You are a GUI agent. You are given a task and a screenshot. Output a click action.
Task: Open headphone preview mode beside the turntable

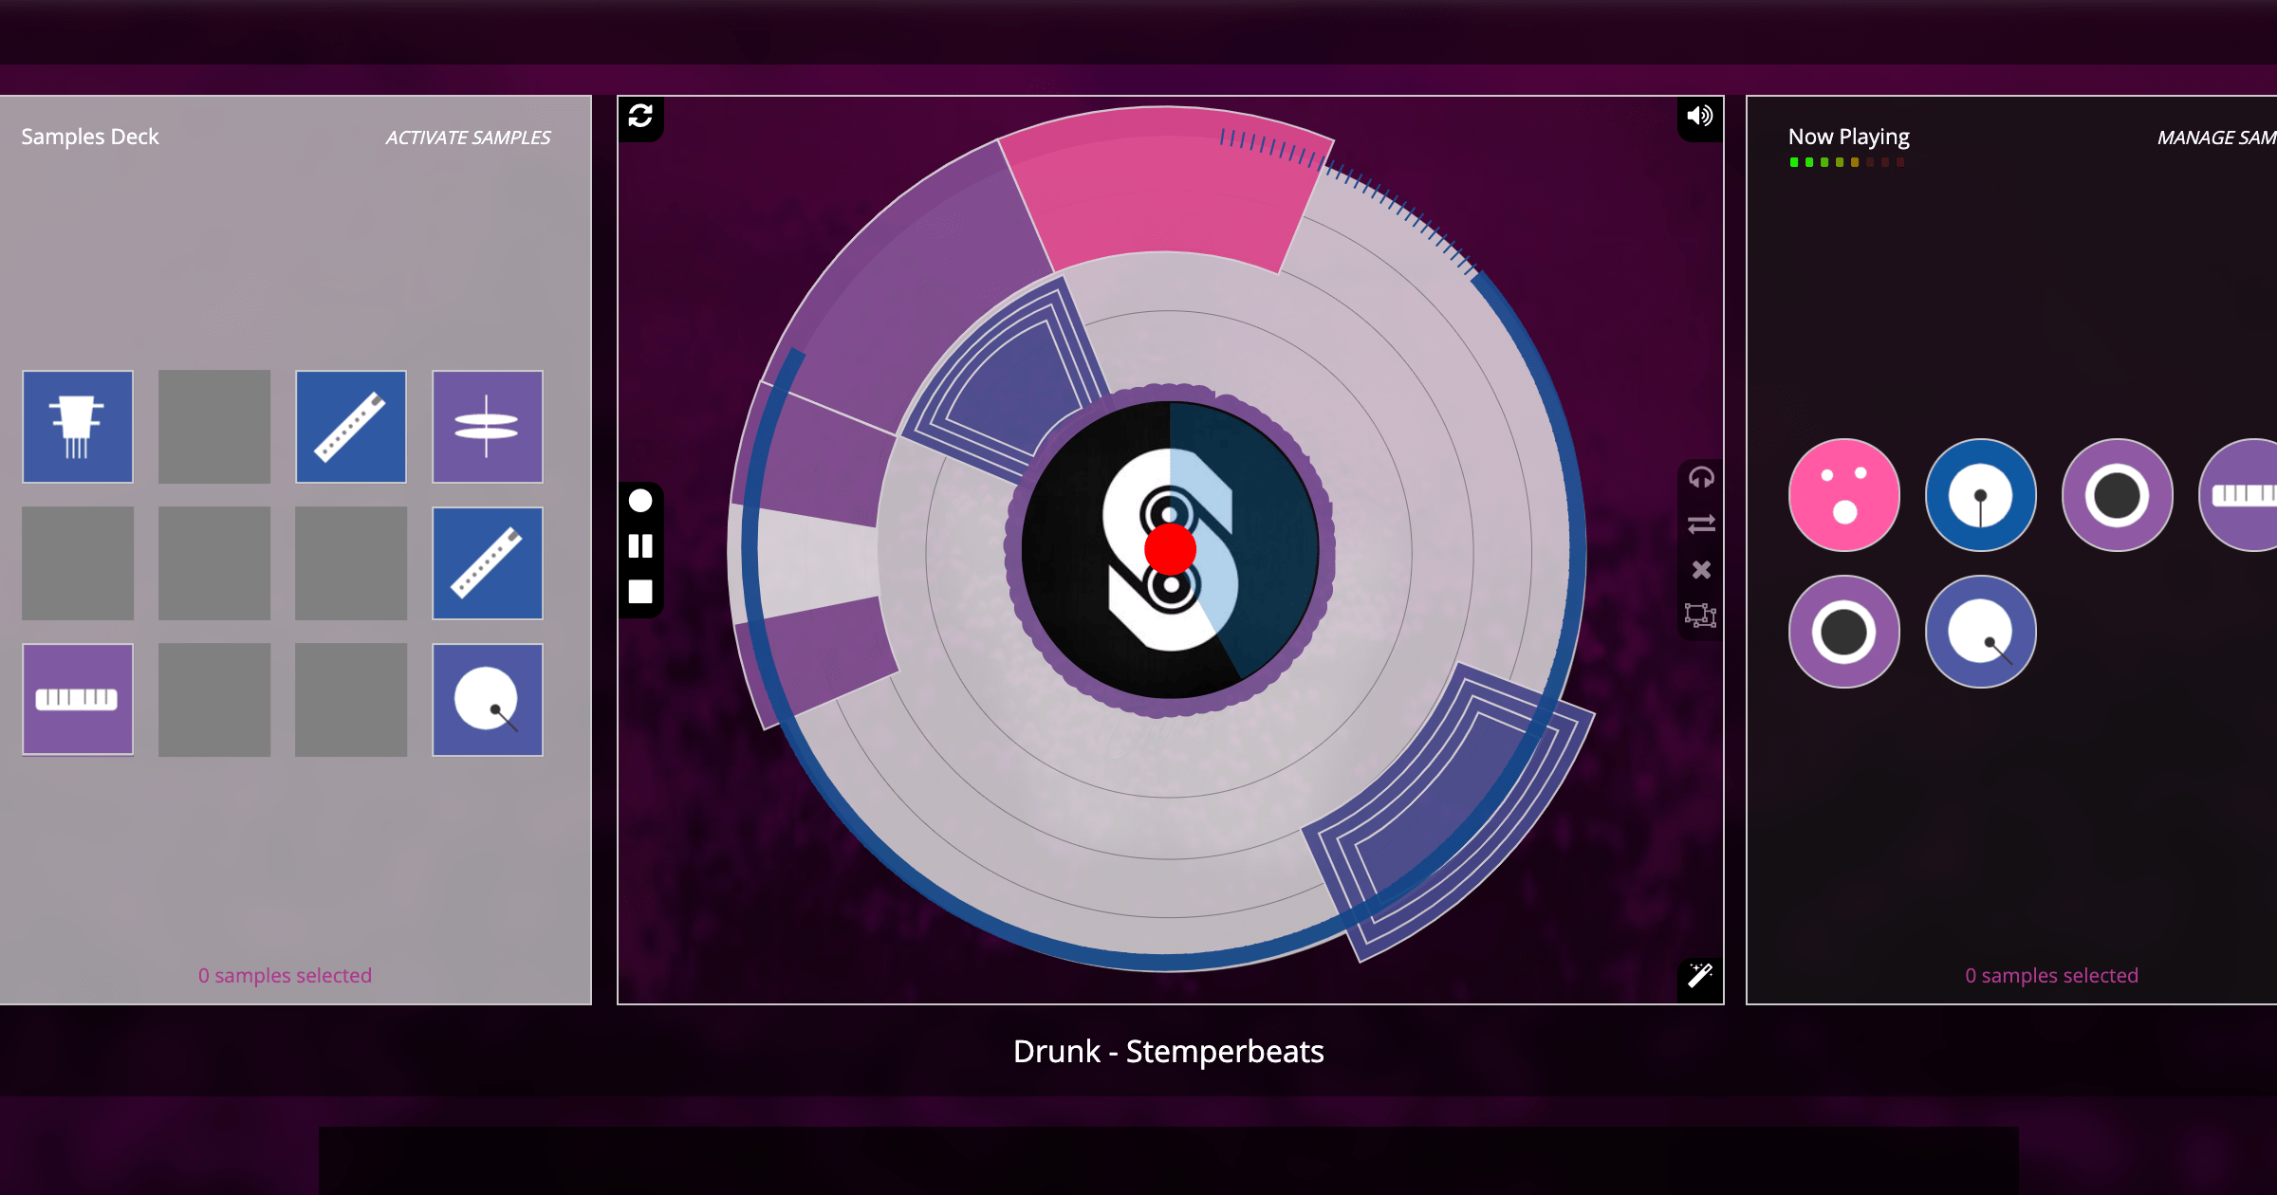[x=1701, y=479]
